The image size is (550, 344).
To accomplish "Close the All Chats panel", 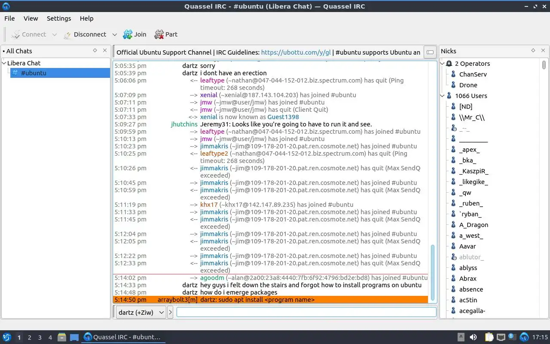I will (x=105, y=50).
